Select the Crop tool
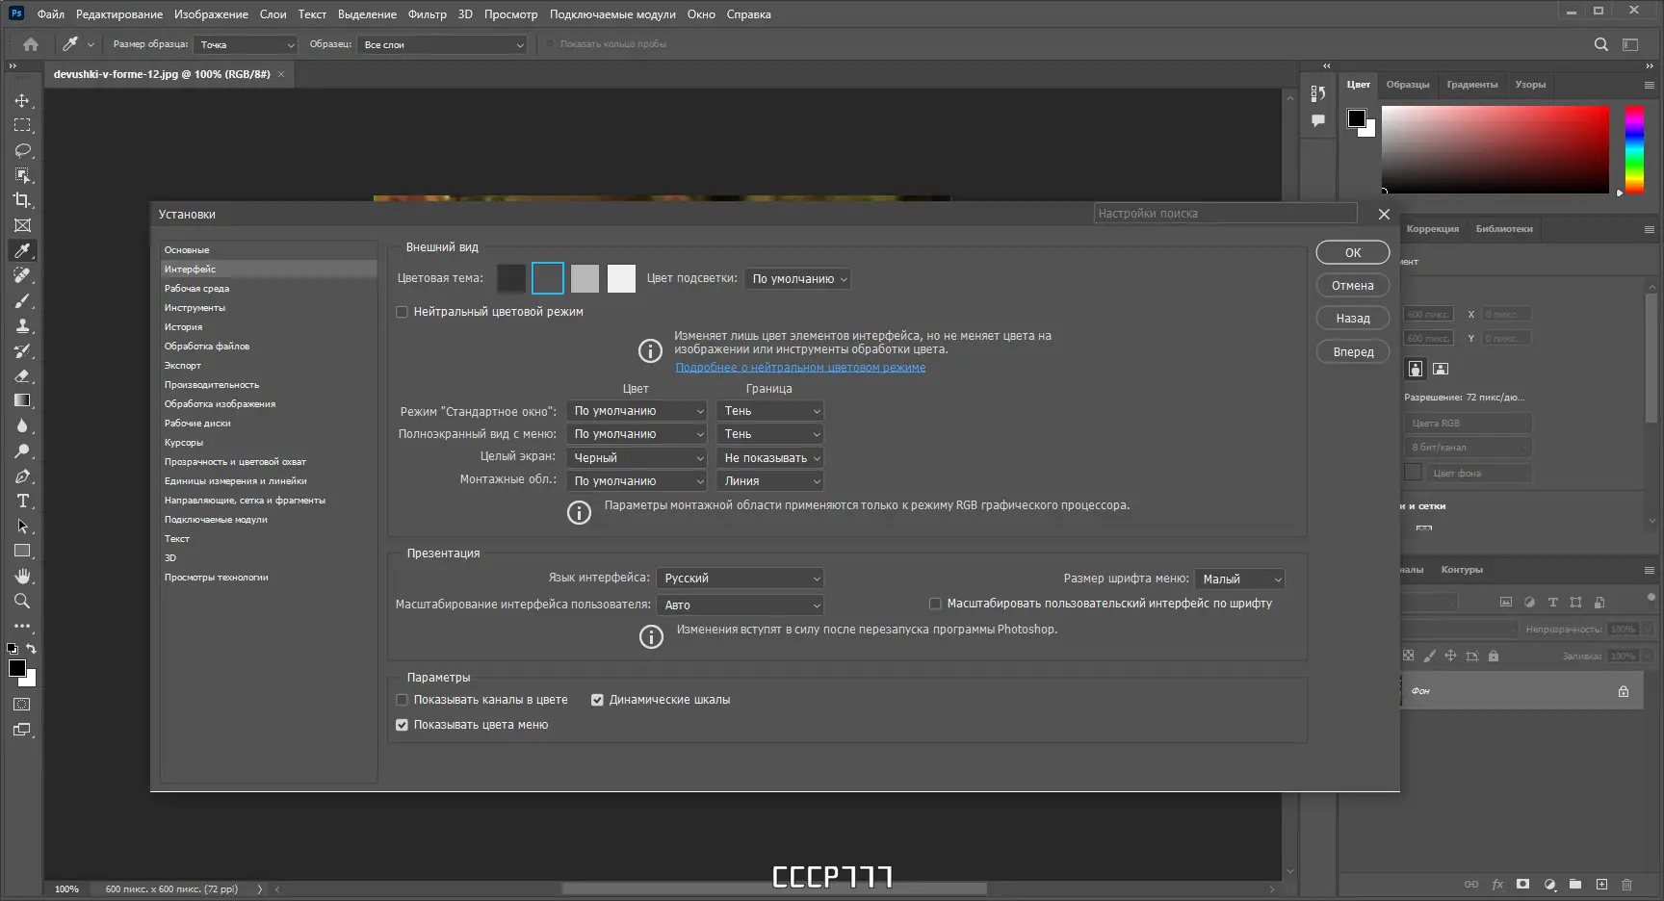Screen dimensions: 1664x901 pyautogui.click(x=22, y=201)
